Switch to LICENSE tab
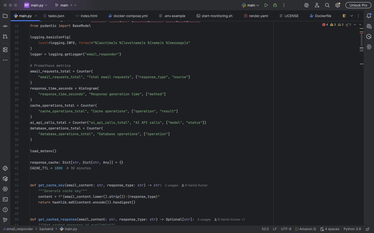 coord(289,16)
